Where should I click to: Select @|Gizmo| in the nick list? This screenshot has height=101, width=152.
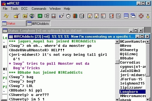[x=133, y=54]
